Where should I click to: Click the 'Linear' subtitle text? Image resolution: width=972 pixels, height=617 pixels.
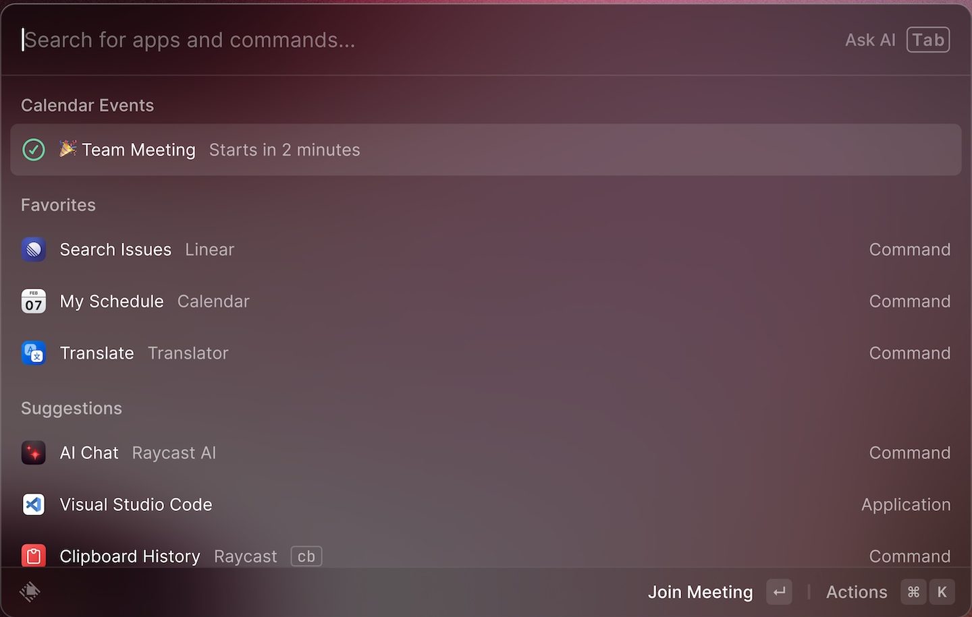point(210,249)
